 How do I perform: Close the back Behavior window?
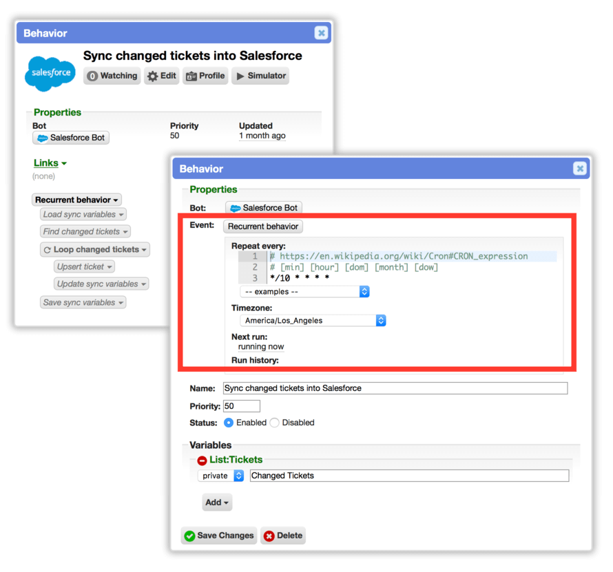click(321, 33)
